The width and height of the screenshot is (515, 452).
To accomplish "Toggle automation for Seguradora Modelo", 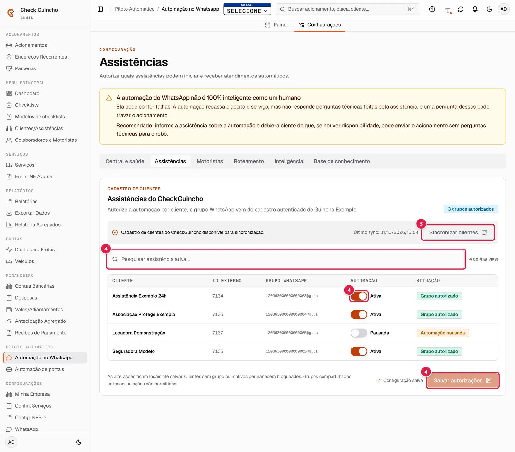I will (359, 351).
